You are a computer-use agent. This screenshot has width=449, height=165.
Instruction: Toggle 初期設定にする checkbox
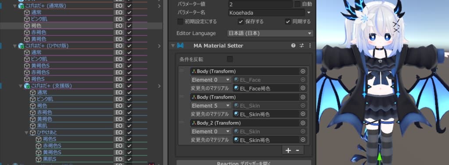click(x=180, y=21)
